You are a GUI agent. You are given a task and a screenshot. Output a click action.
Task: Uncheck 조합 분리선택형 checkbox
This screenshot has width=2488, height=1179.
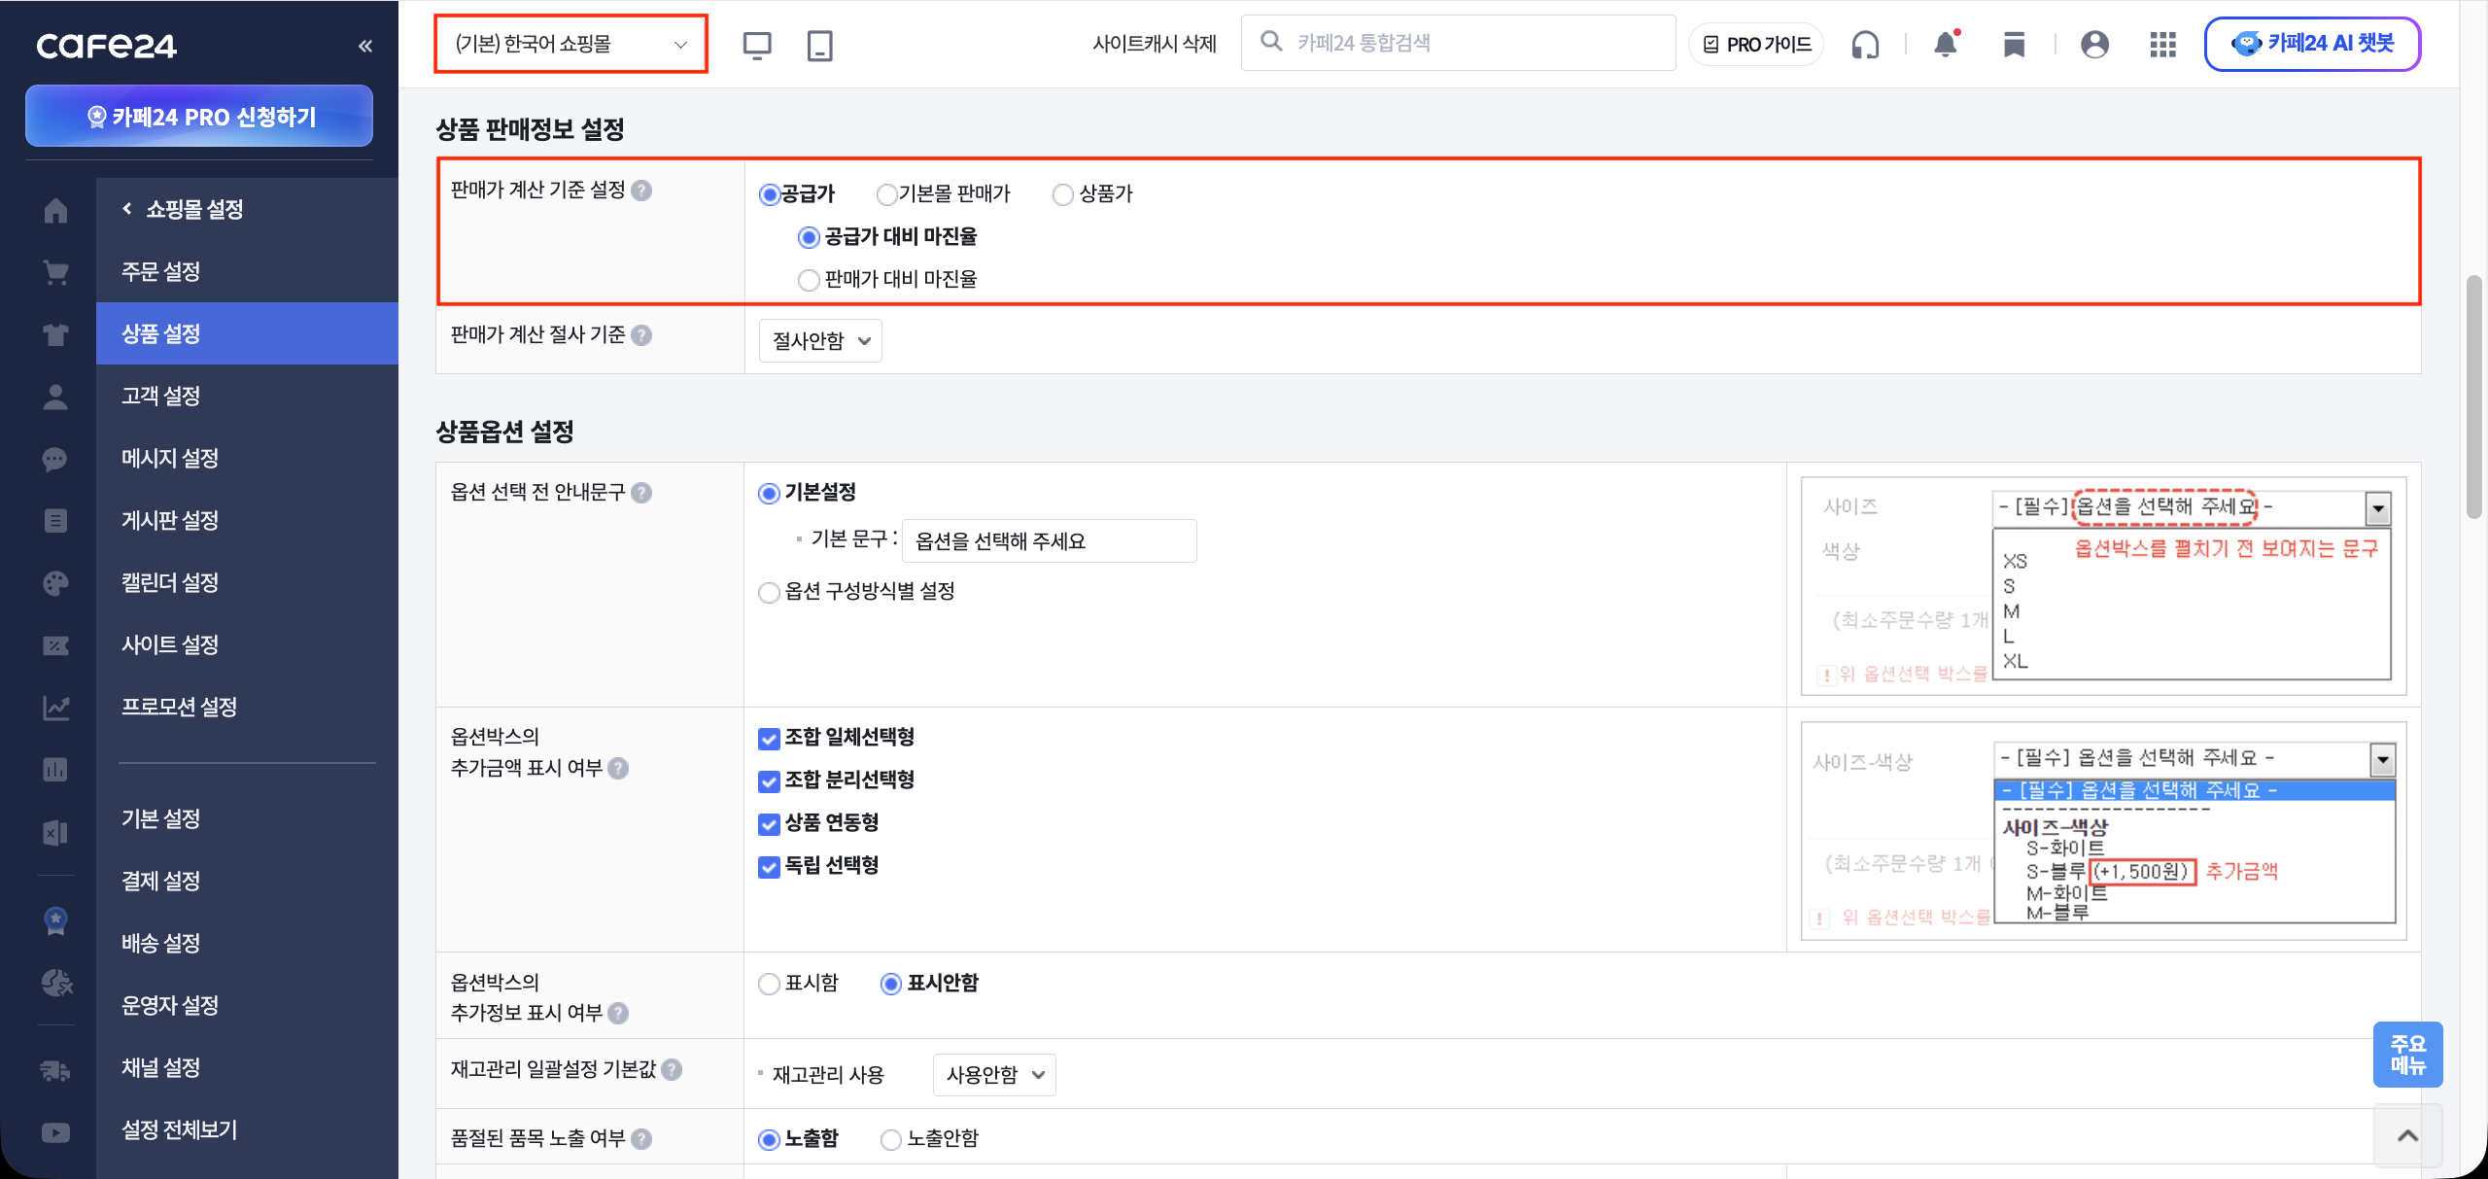tap(769, 781)
